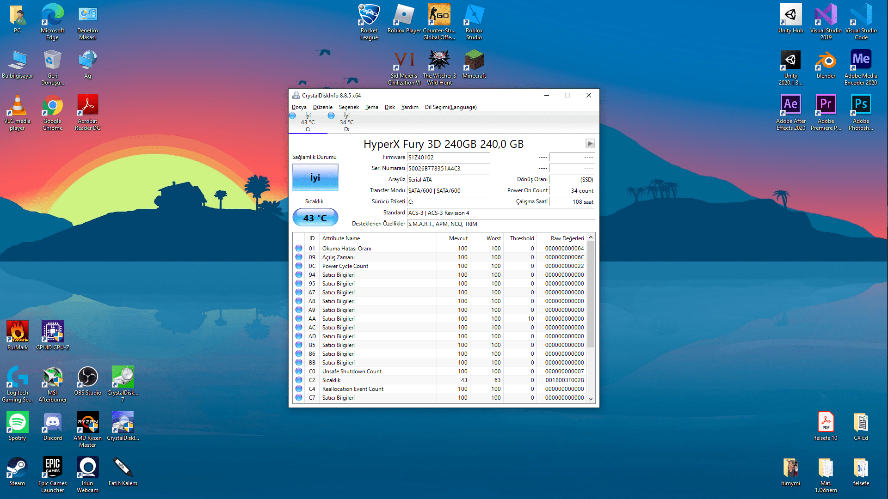The width and height of the screenshot is (888, 499).
Task: Open the Dil Seçimi(Language) menu
Action: (x=450, y=107)
